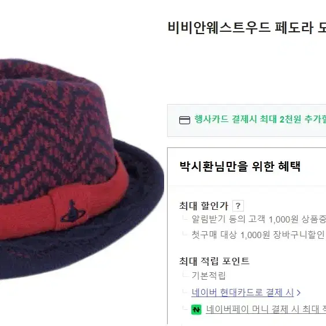Image resolution: width=326 pixels, height=326 pixels.
Task: Click the question mark help icon beside 최대 할인가
Action: [x=238, y=206]
